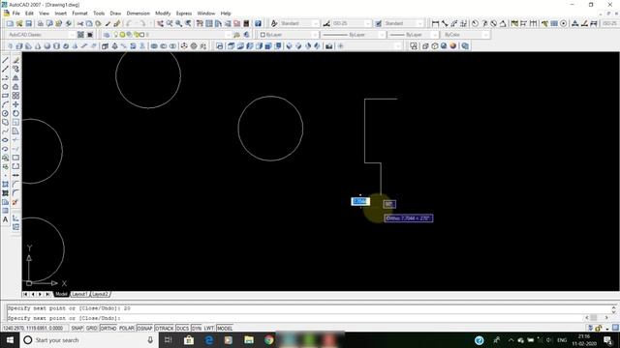This screenshot has height=348, width=620.
Task: Select the Line tool in Draw toolbar
Action: point(5,60)
